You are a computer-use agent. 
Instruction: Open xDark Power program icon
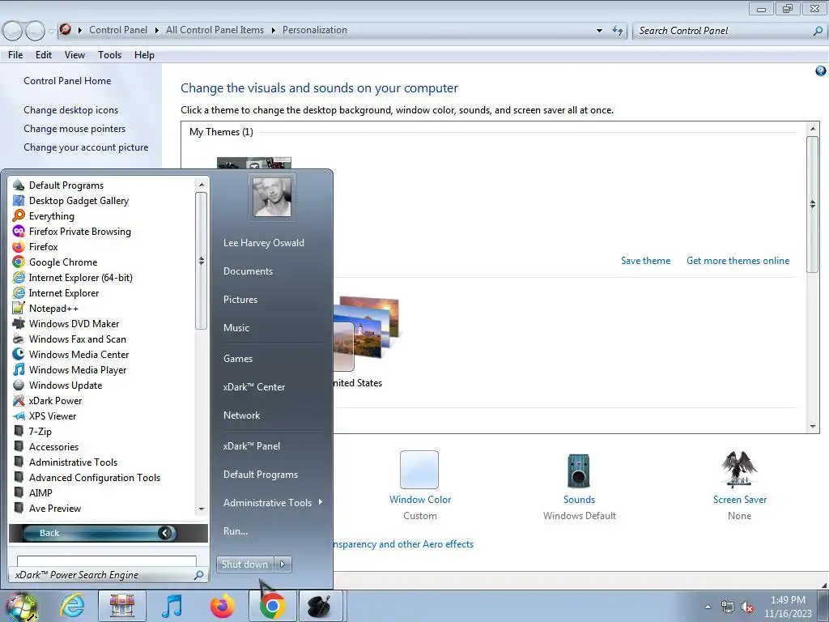click(x=19, y=400)
